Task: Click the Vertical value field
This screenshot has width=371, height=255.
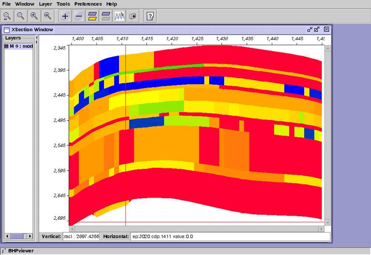Action: pyautogui.click(x=82, y=236)
